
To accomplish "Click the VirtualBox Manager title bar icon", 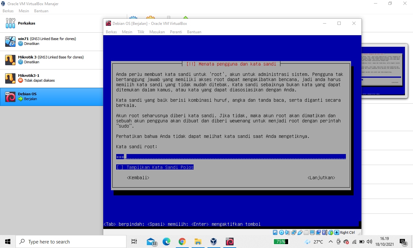I will [3, 4].
